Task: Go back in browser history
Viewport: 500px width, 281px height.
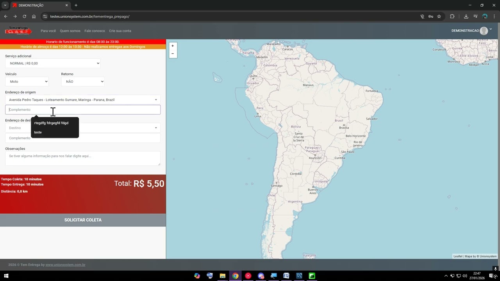Action: [x=5, y=16]
